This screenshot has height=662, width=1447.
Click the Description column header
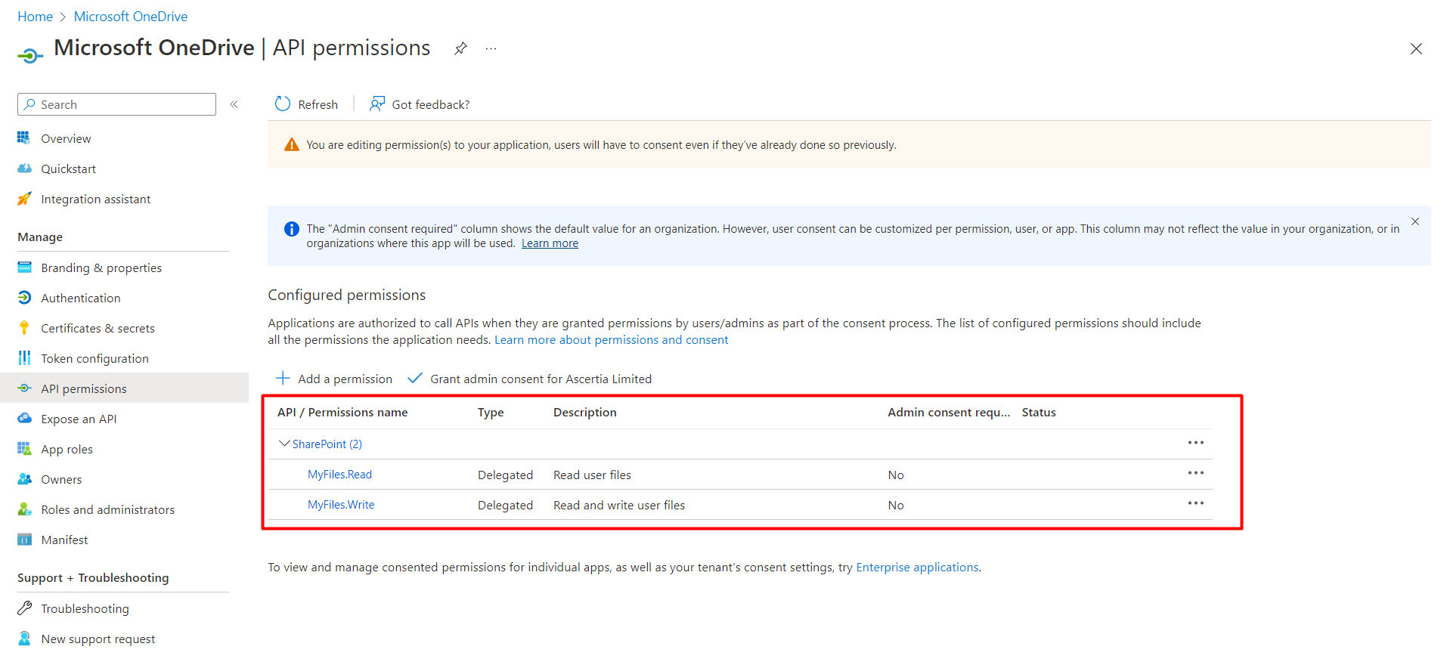point(585,413)
